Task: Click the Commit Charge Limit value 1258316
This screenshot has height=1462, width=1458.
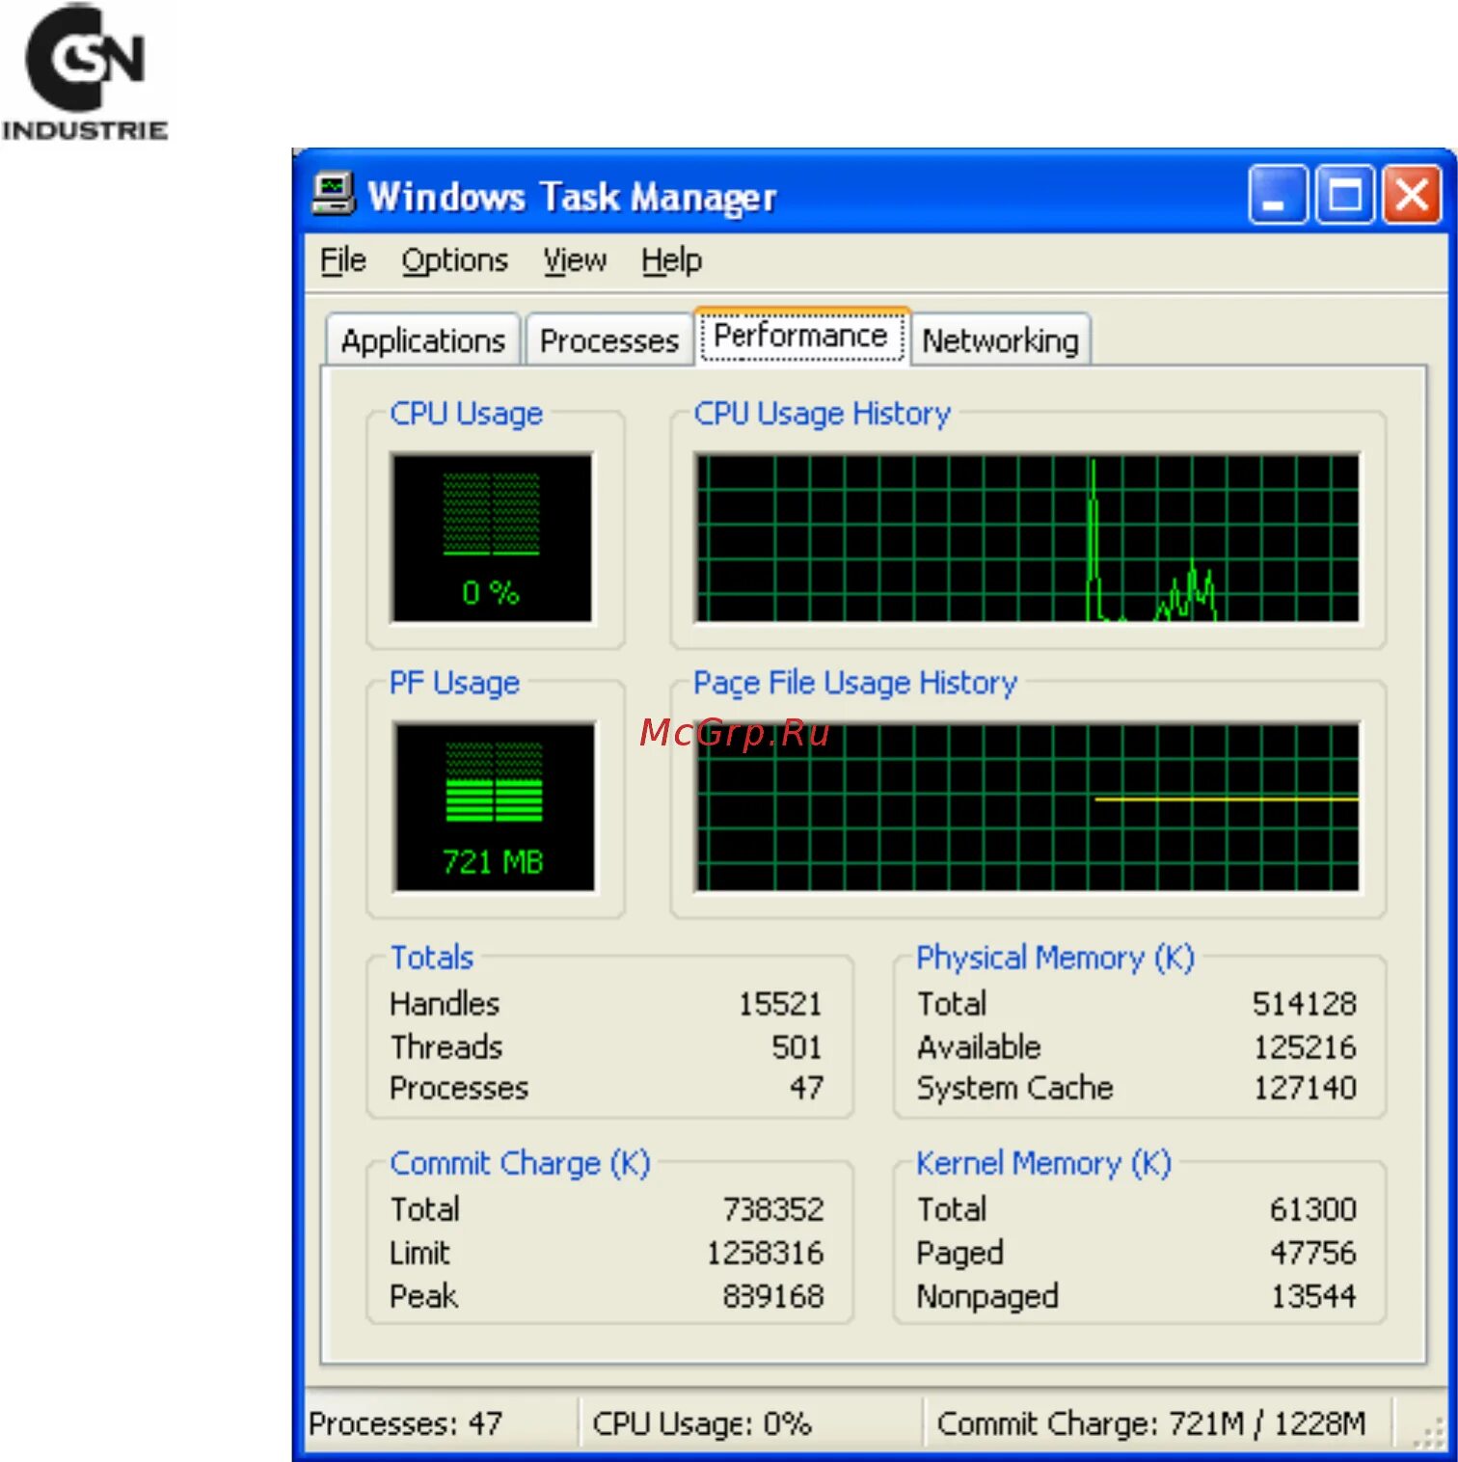Action: [766, 1253]
